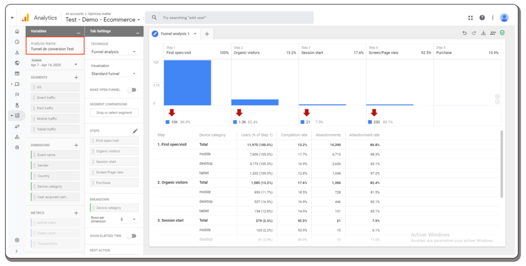Minimize the Tab Settings panel
The width and height of the screenshot is (526, 266).
coord(138,32)
